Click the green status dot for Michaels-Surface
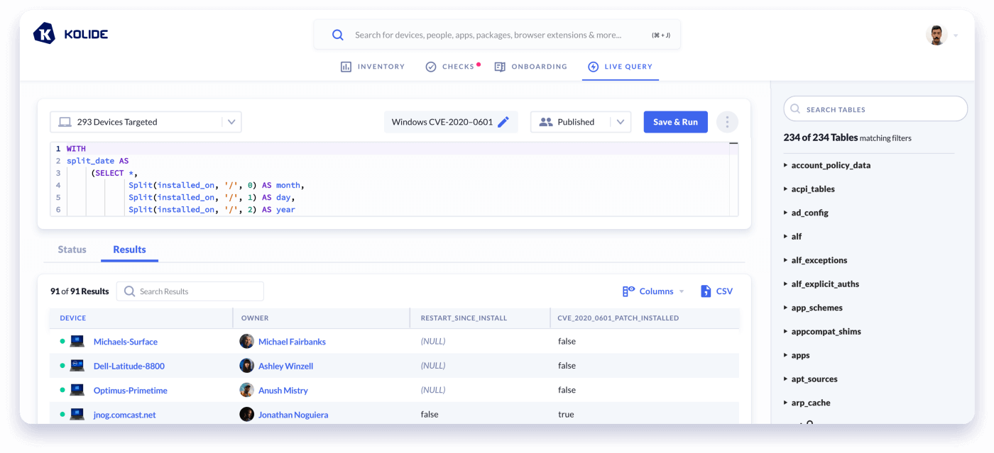Viewport: 994px width, 453px height. point(62,341)
